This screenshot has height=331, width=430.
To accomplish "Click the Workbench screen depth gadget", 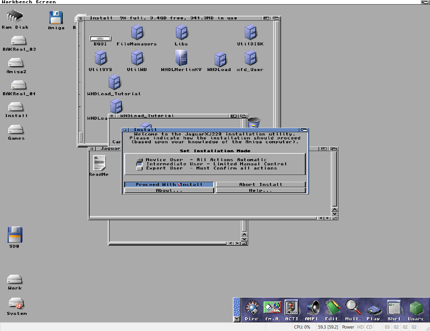I will pyautogui.click(x=425, y=2).
